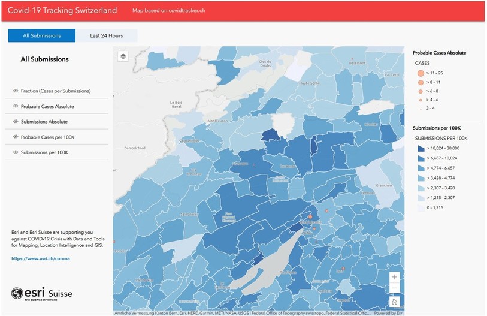Click legend circle for > 8 - 11 cases
The height and width of the screenshot is (316, 487).
tap(421, 82)
